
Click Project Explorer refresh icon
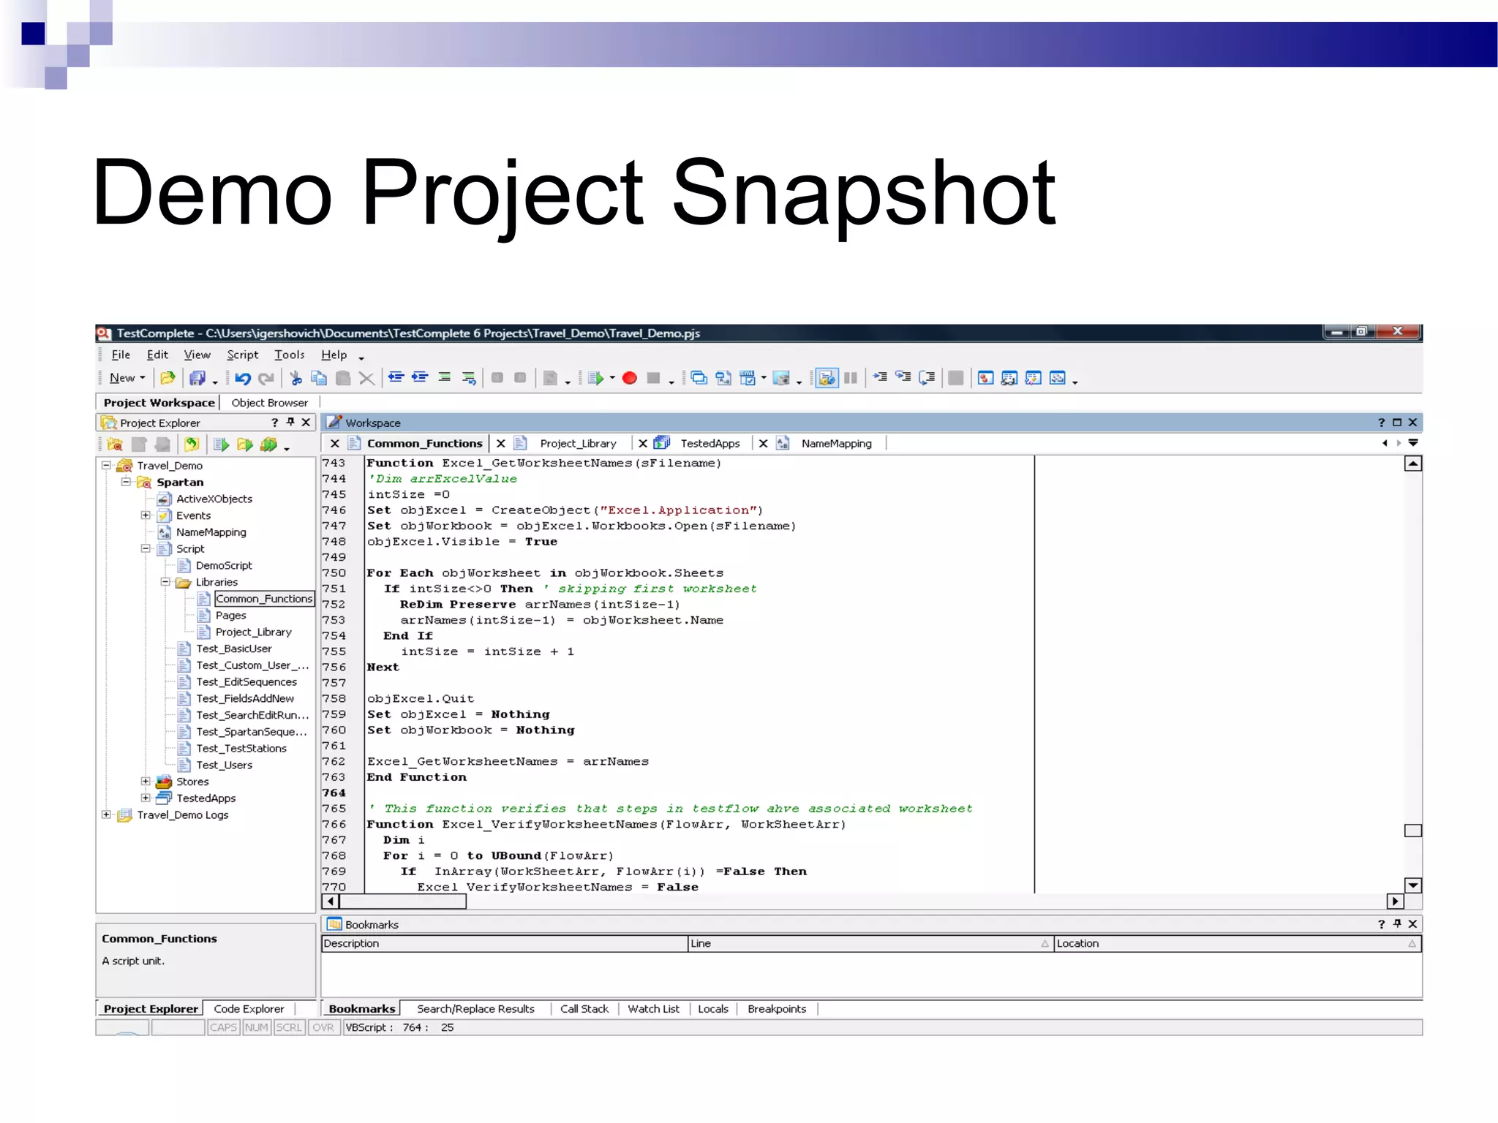pyautogui.click(x=192, y=444)
